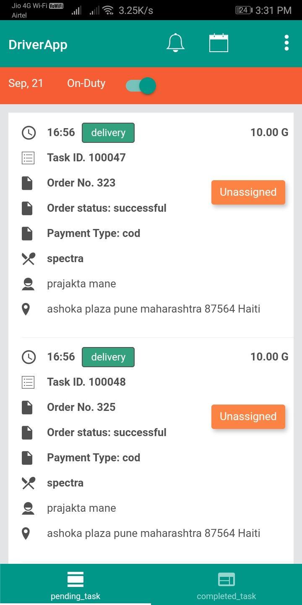Toggle the On-Duty switch off
This screenshot has width=302, height=605.
coord(141,86)
